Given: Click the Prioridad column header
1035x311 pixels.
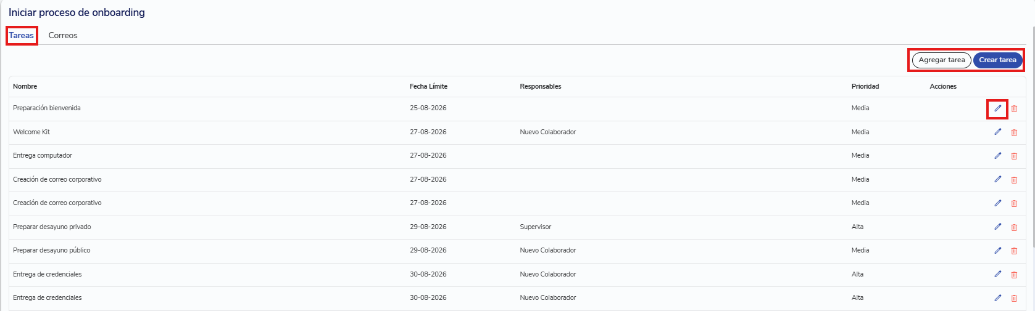Looking at the screenshot, I should pos(865,86).
